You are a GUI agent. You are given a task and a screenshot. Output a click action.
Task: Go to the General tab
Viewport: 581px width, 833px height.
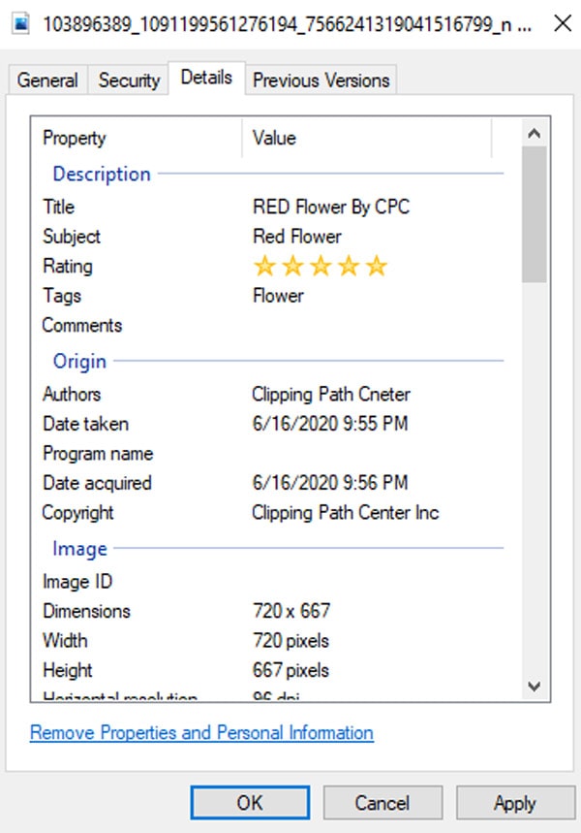(x=46, y=80)
